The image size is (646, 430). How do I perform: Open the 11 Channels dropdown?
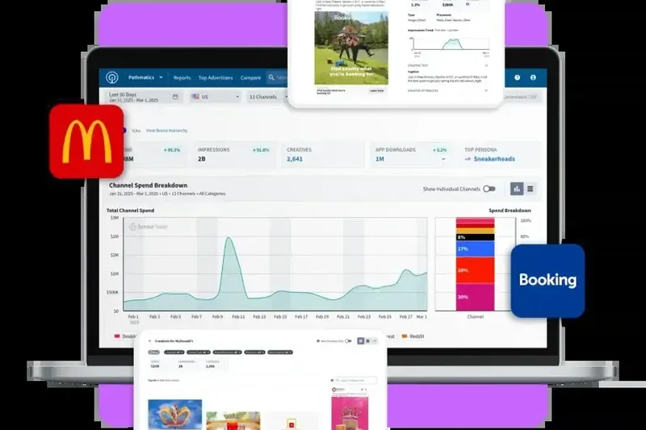click(x=267, y=97)
